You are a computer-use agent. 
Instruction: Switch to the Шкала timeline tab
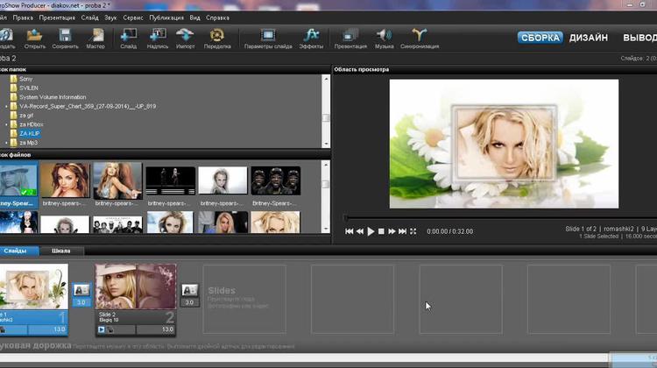(61, 251)
